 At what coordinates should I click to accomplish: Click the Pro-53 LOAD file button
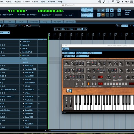click(77, 84)
